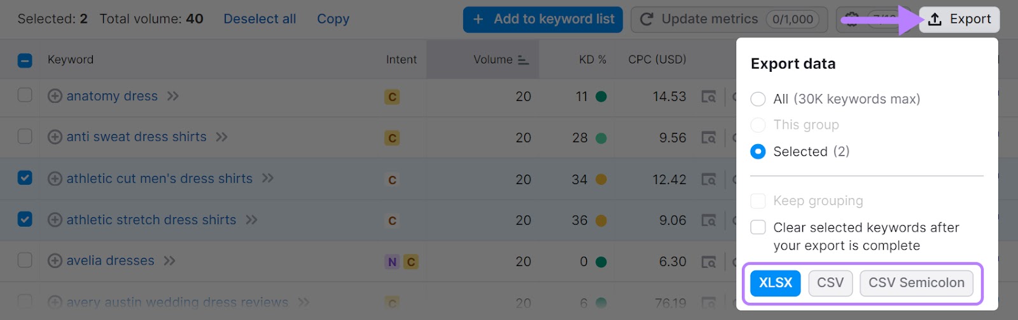Check the anti sweat dress shirts checkbox

25,137
